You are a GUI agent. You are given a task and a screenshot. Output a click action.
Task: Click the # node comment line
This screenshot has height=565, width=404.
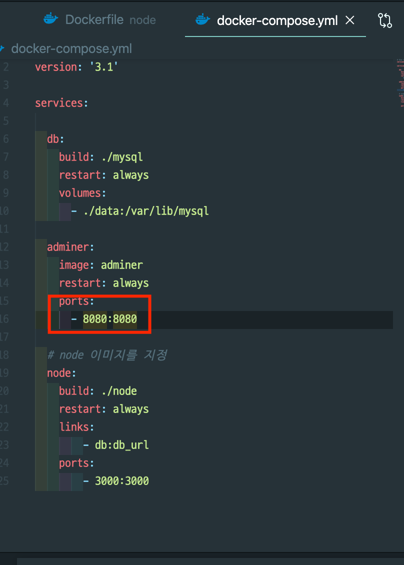click(x=107, y=355)
